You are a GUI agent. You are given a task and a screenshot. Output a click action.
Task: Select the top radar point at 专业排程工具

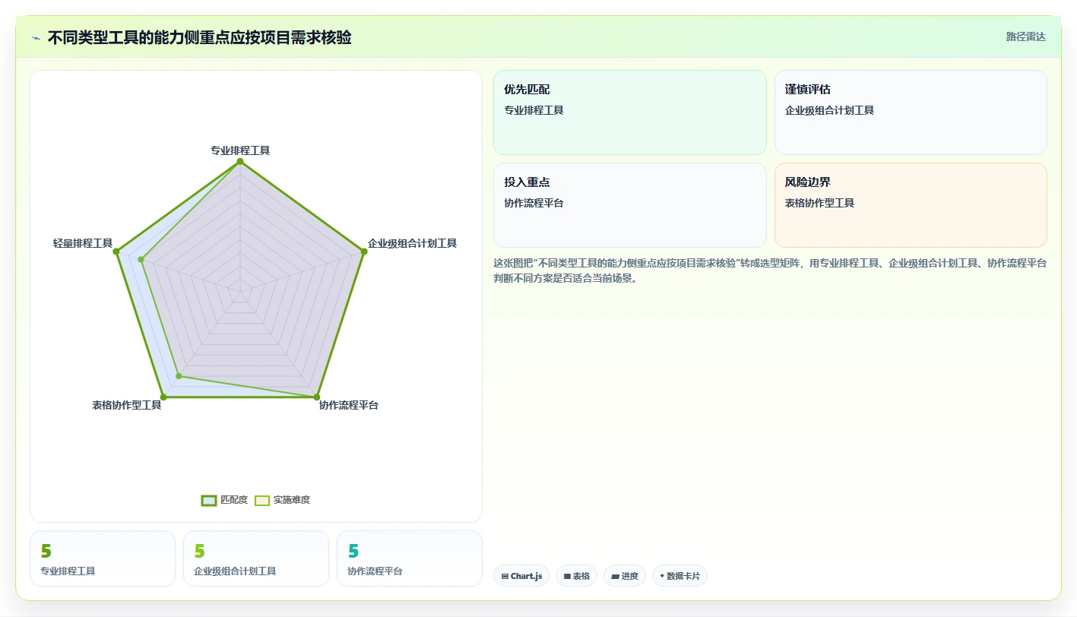[240, 161]
